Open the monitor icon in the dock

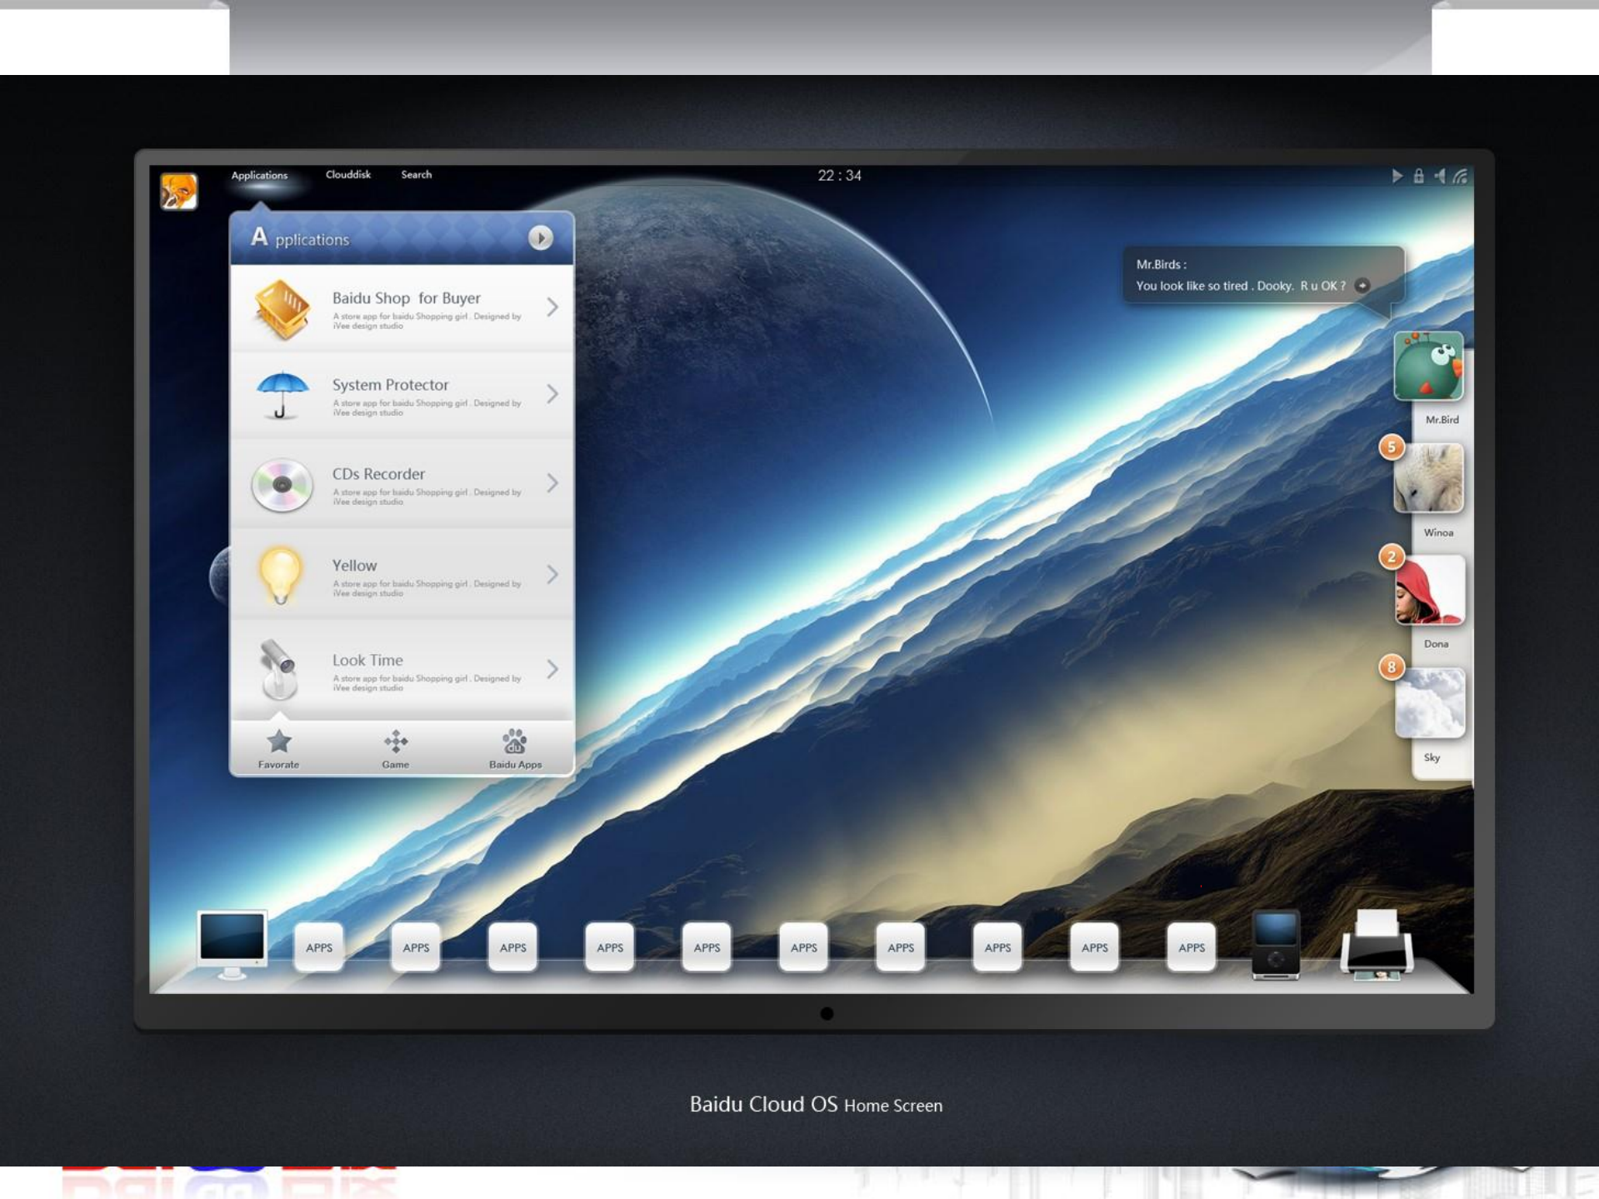tap(232, 943)
